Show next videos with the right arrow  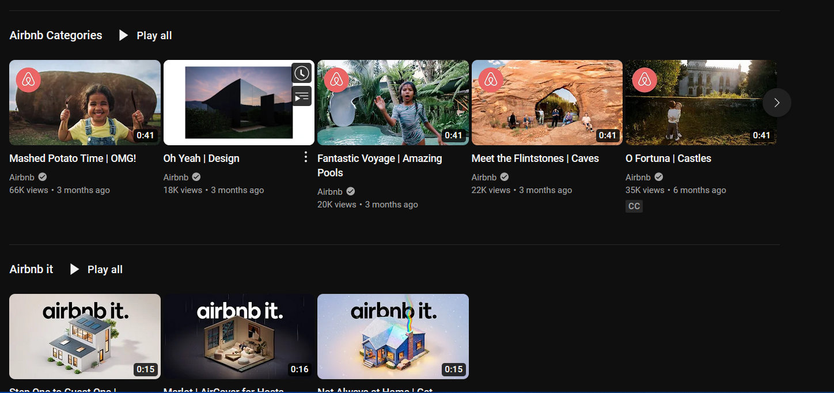tap(776, 103)
